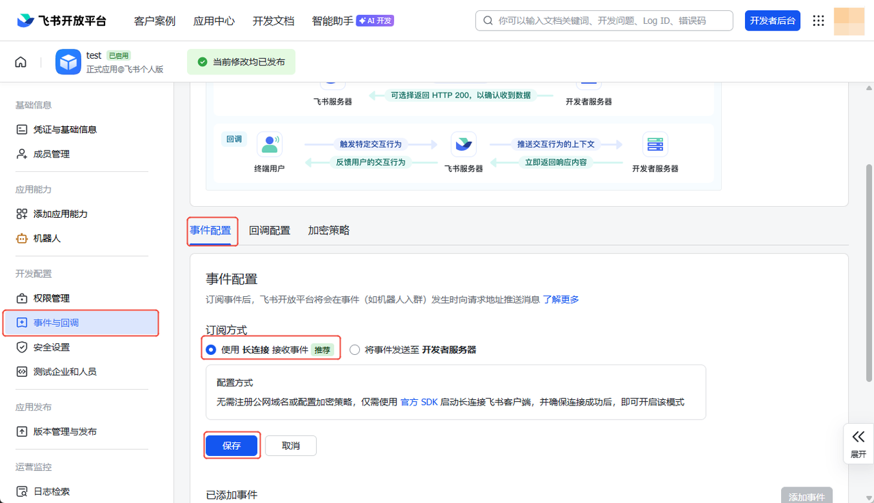
Task: Click the test app cube icon
Action: point(68,62)
